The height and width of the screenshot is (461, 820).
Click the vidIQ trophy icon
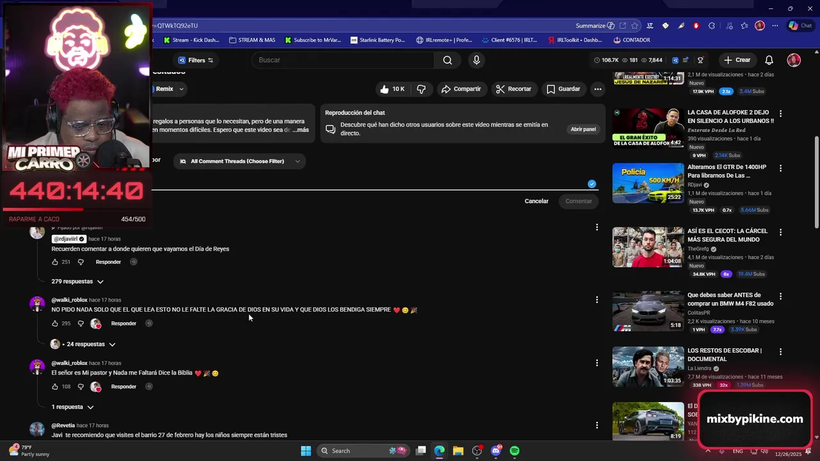tap(700, 60)
